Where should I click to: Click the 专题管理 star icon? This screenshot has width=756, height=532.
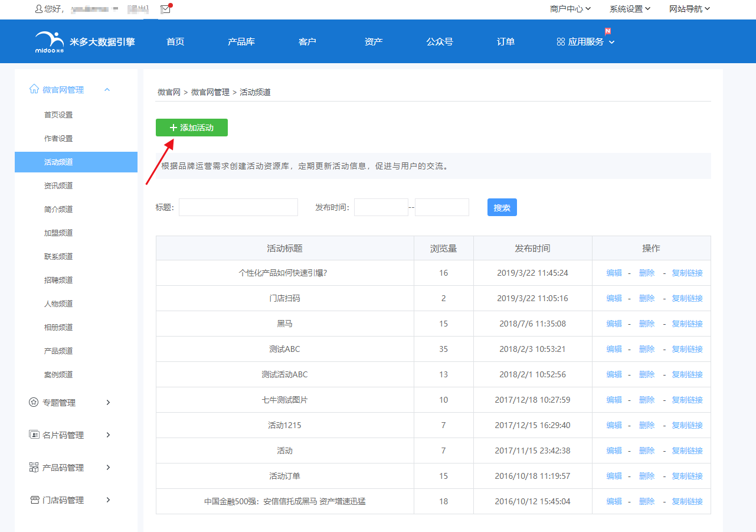tap(34, 402)
